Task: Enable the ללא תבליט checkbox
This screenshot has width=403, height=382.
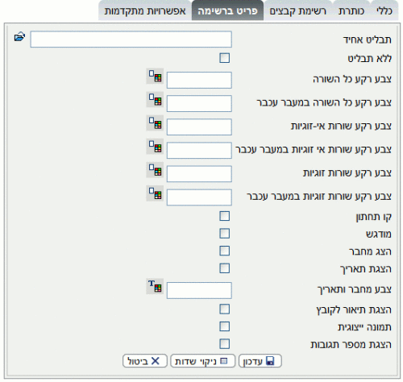Action: pos(225,58)
